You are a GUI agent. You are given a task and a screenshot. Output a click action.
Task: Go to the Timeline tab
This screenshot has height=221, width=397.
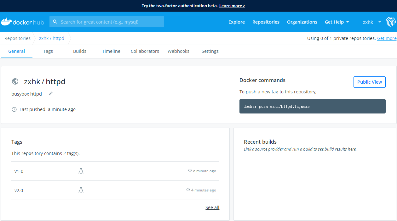click(x=111, y=51)
